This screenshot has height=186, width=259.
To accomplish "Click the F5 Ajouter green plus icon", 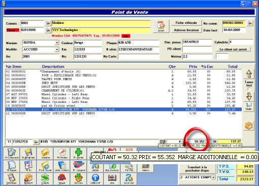I will click(79, 154).
